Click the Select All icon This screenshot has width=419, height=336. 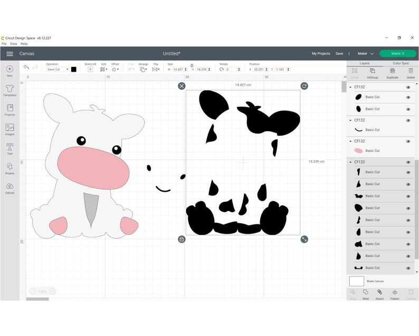(90, 70)
